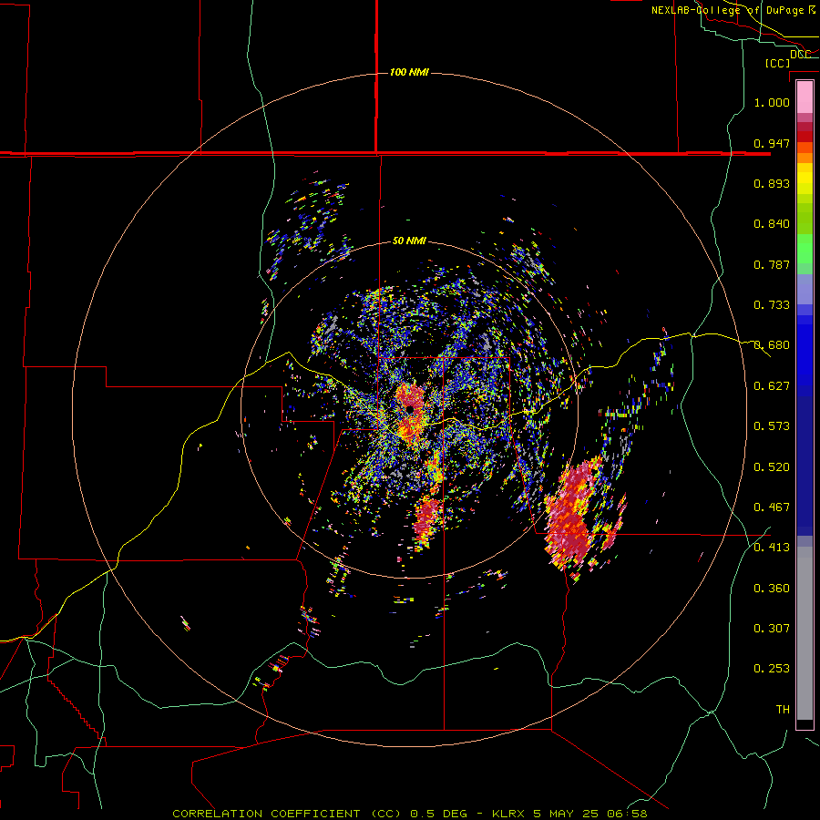Screen dimensions: 820x820
Task: Pick the bright green color bar segment
Action: [x=805, y=249]
